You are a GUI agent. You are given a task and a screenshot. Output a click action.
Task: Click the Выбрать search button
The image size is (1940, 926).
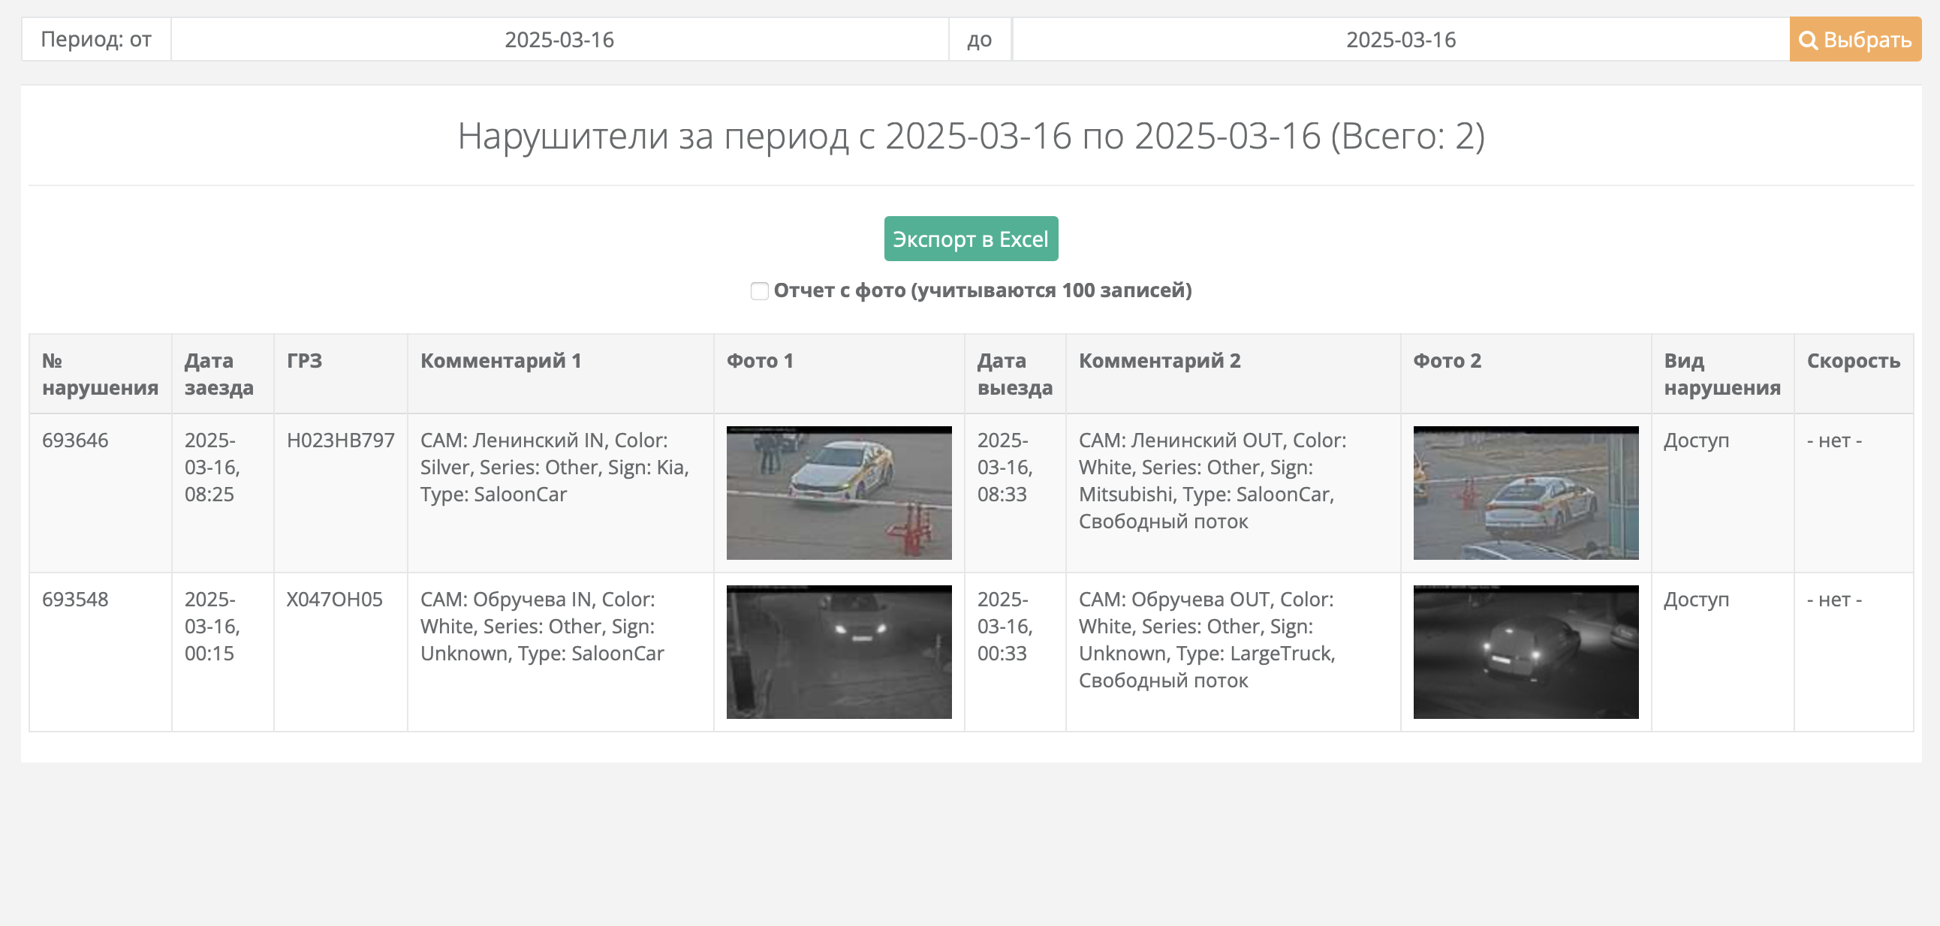[x=1855, y=39]
